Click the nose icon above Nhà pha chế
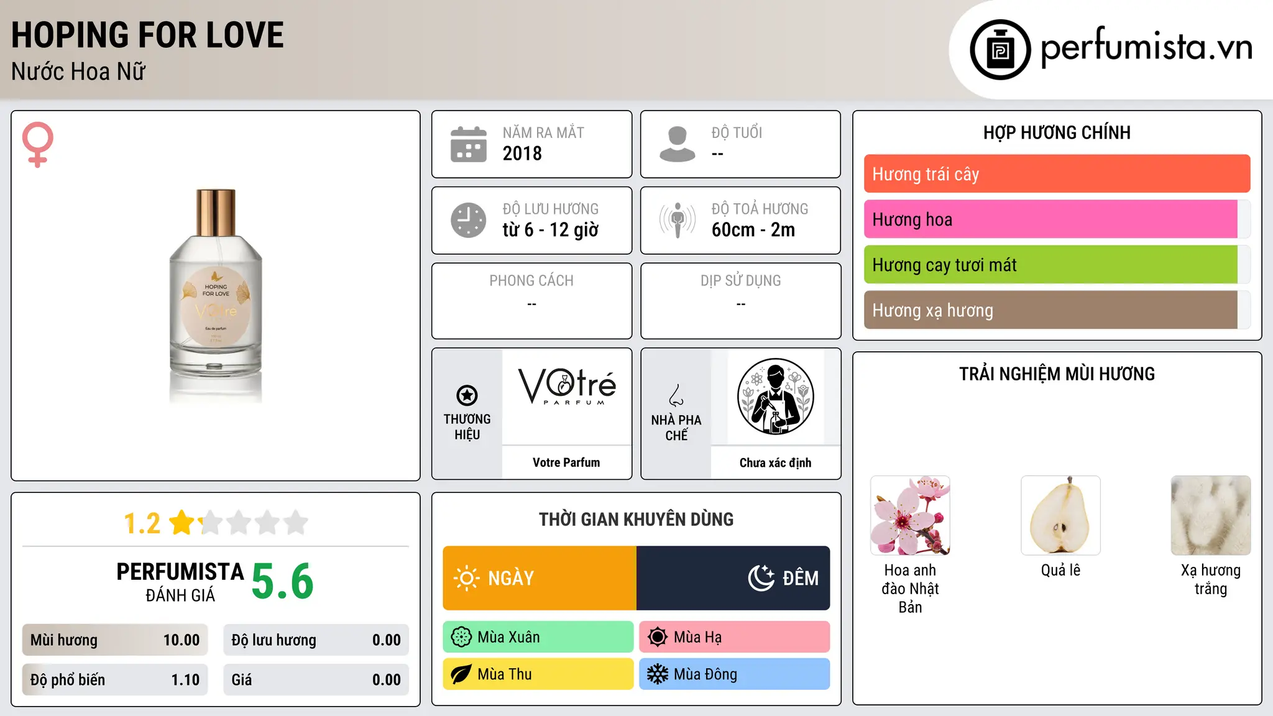 (x=676, y=395)
